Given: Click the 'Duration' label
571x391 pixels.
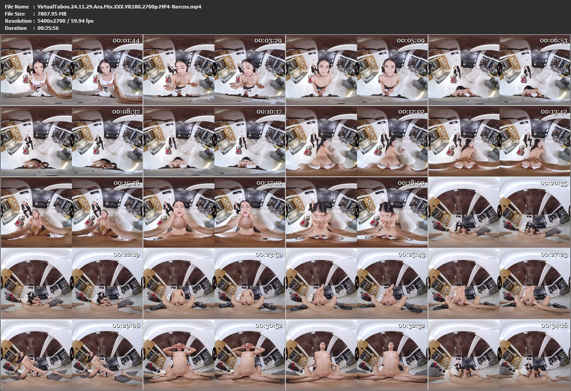Looking at the screenshot, I should click(x=16, y=28).
